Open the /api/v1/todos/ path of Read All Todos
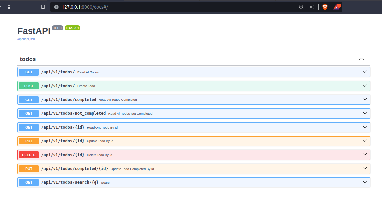This screenshot has width=382, height=197. pyautogui.click(x=58, y=72)
